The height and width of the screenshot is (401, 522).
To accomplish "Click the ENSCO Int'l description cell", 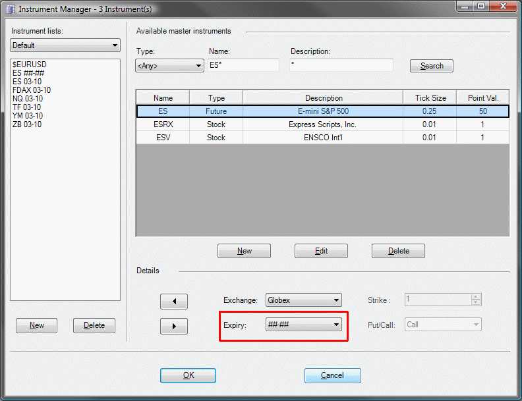I will 323,138.
